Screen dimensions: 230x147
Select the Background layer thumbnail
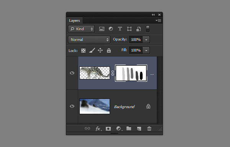click(x=95, y=106)
